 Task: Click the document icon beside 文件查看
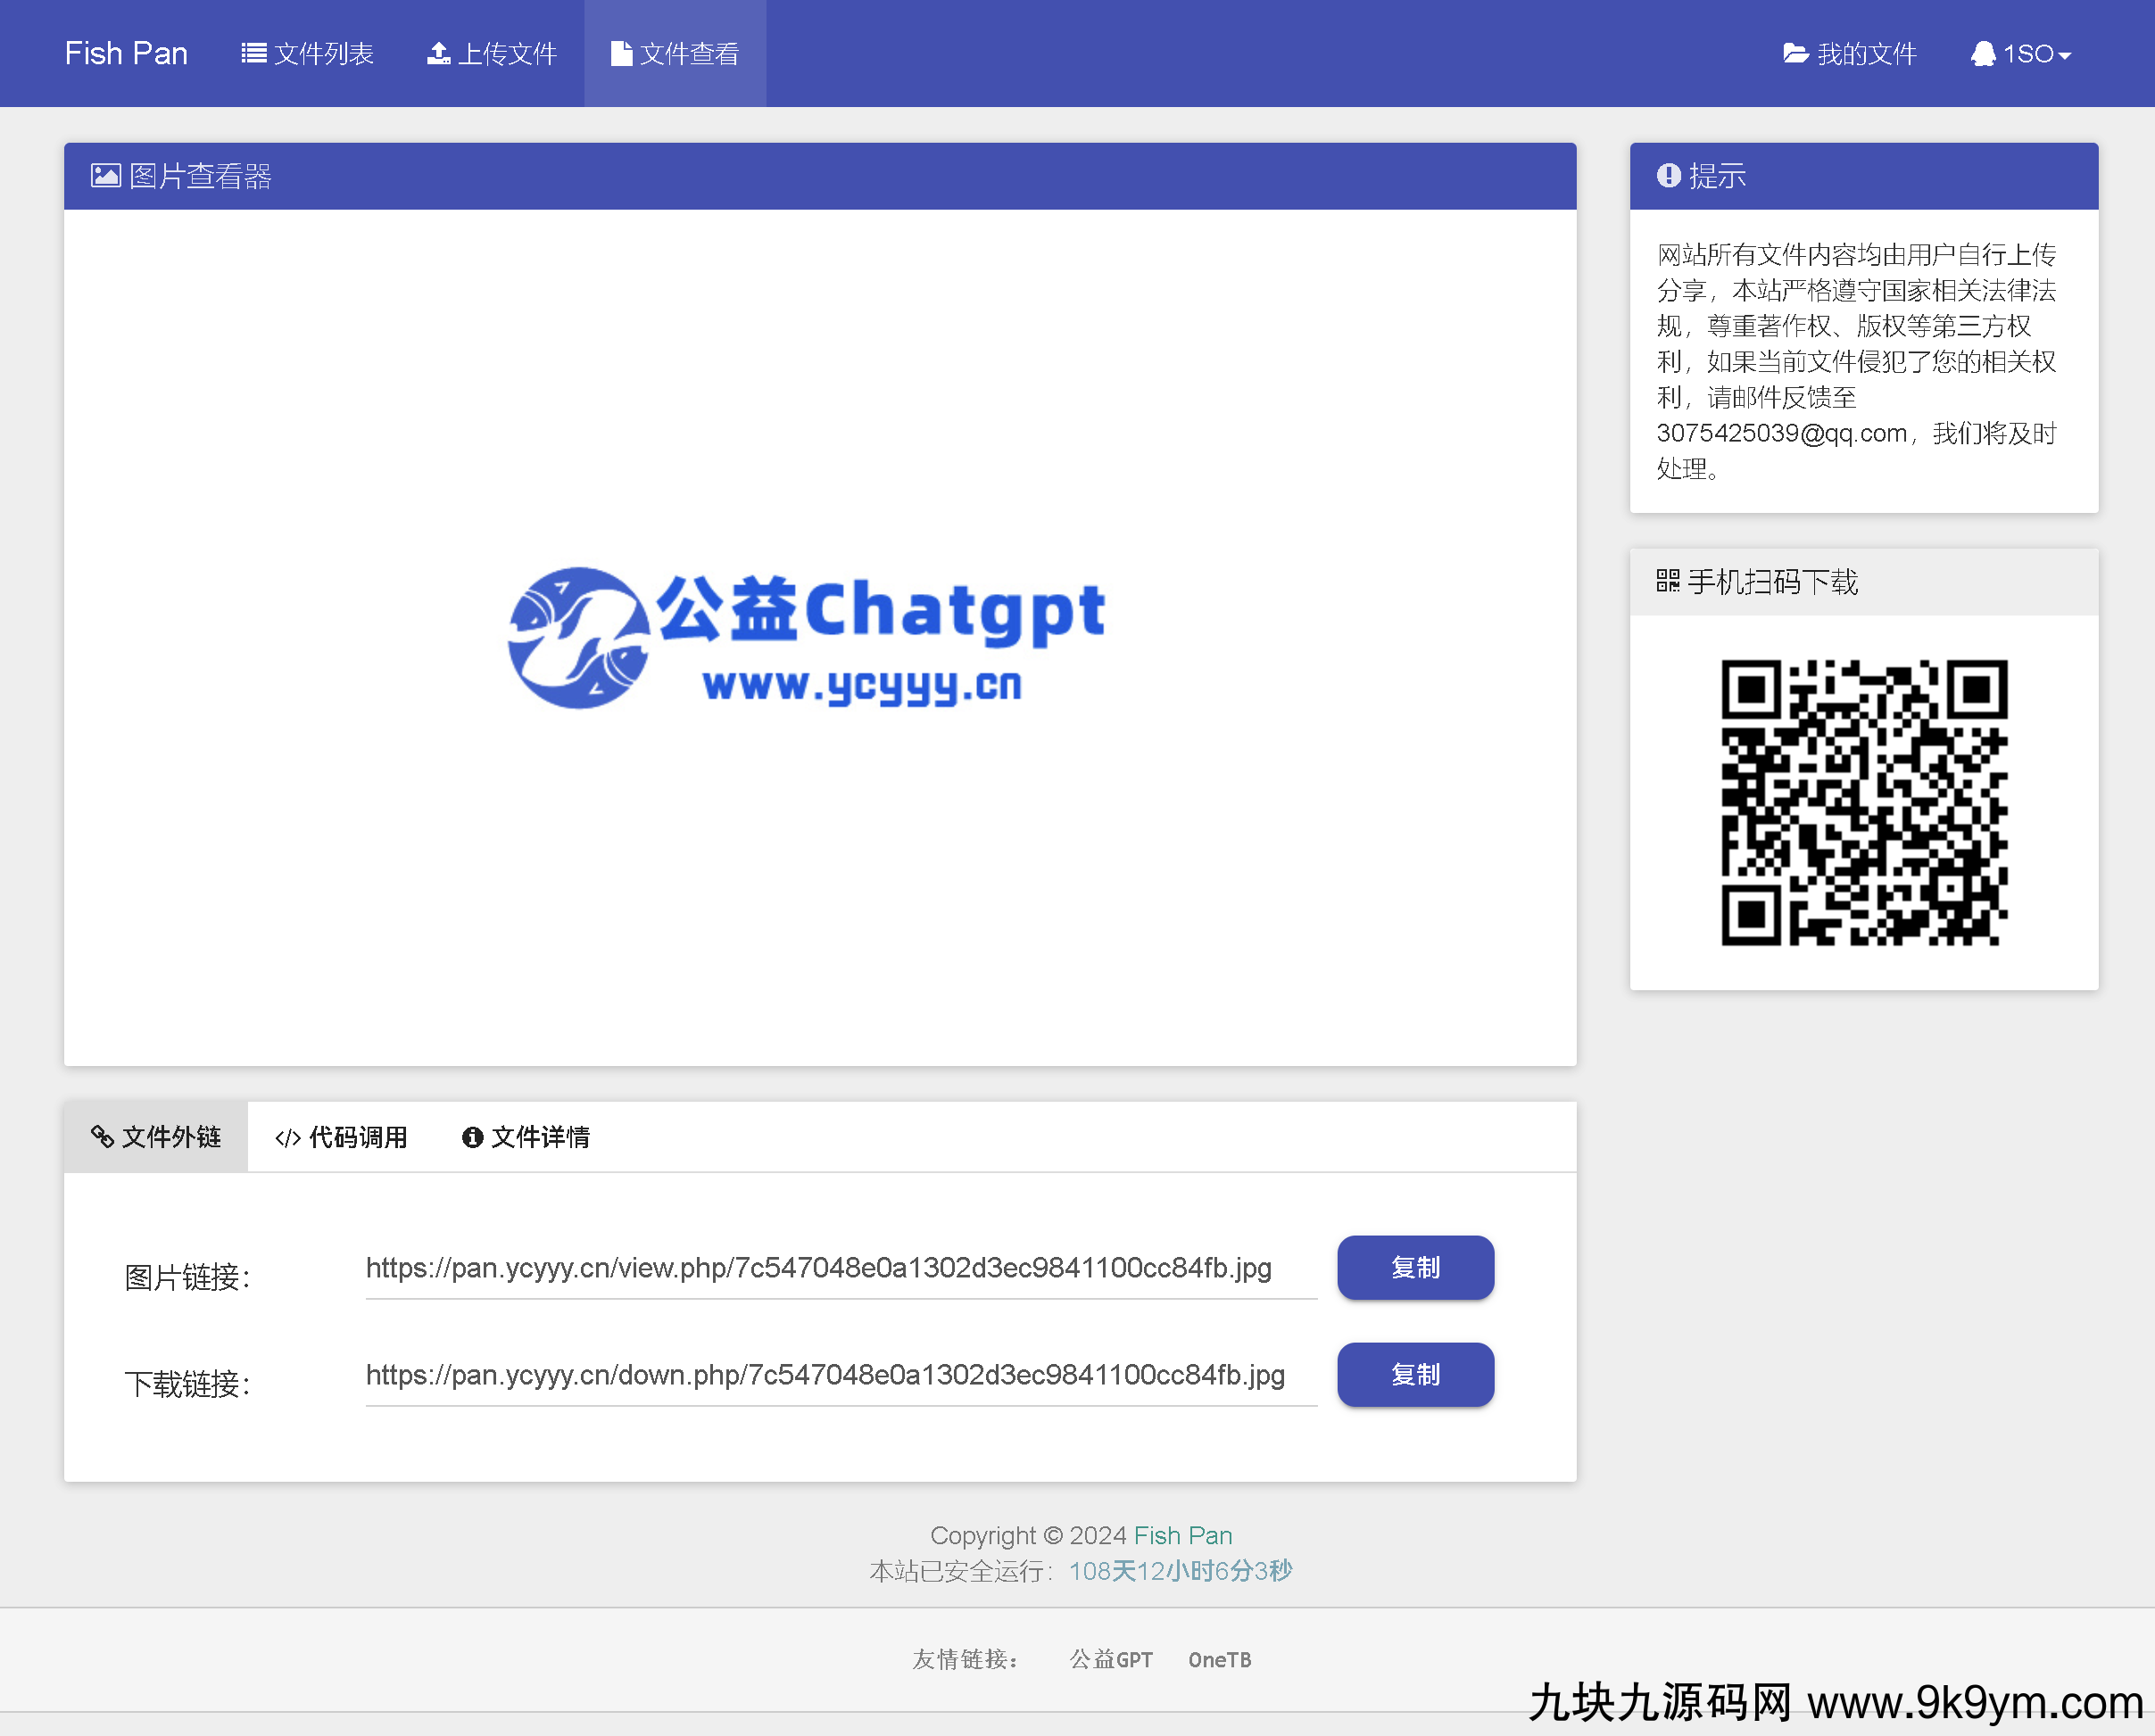[x=621, y=53]
